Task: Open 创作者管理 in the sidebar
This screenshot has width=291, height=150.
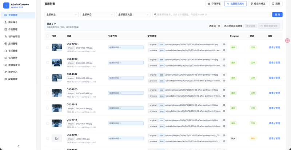Action: (18, 37)
